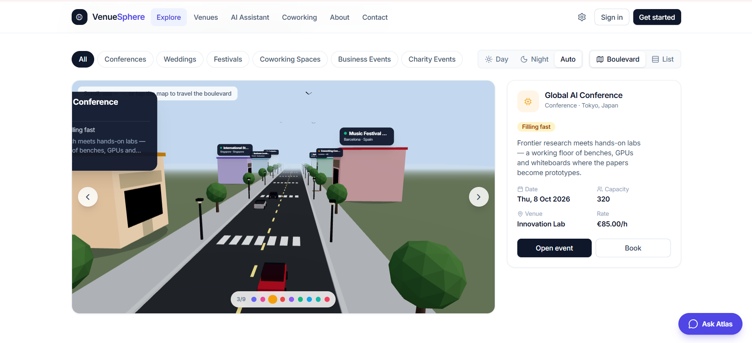The image size is (752, 343).
Task: Click the people icon next to Capacity
Action: tap(600, 189)
